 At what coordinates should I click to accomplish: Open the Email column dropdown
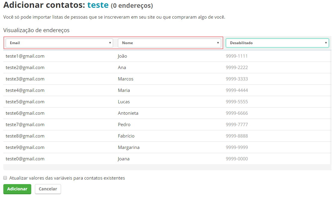point(59,43)
